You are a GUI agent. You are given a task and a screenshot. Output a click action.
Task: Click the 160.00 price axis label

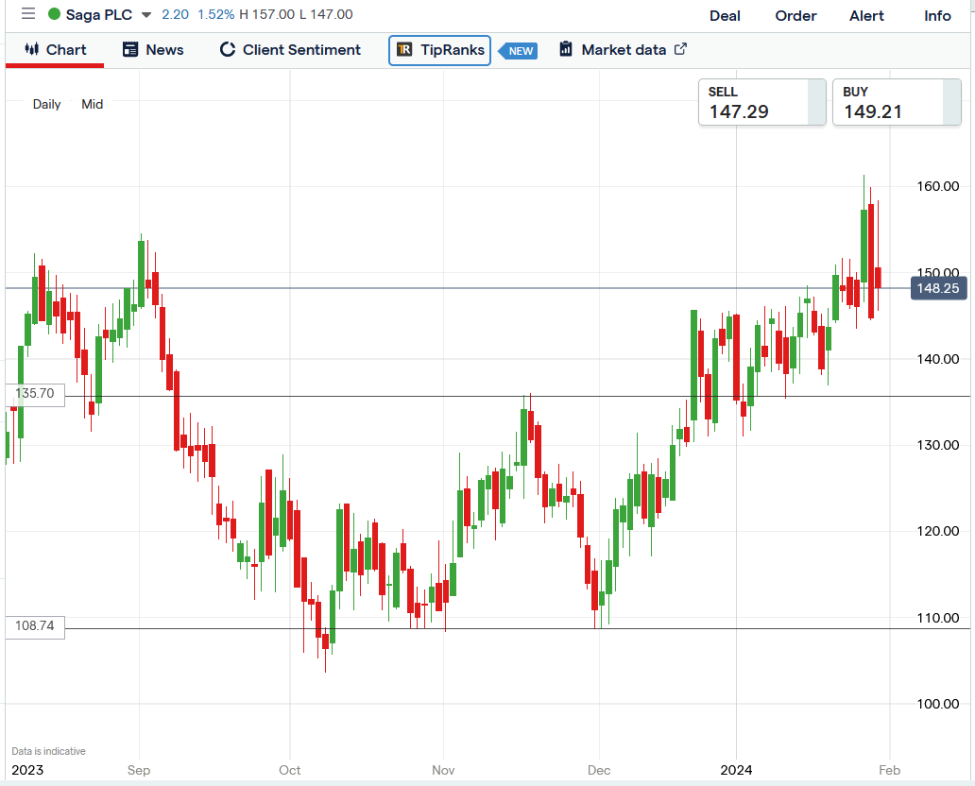937,186
